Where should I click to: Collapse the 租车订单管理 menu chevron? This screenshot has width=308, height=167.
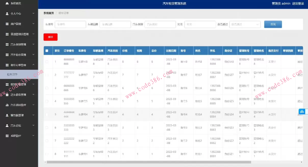[33, 65]
